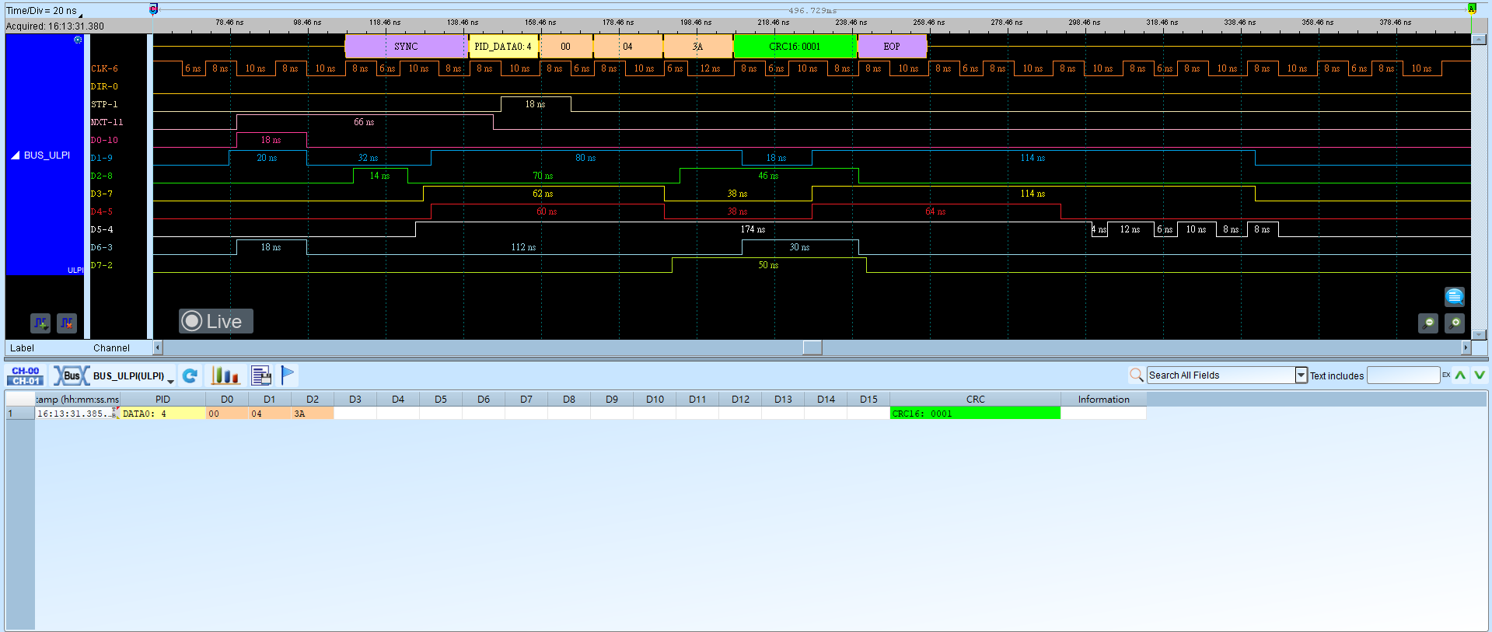Select the A cursor marker on timeline
Image resolution: width=1492 pixels, height=632 pixels.
(1471, 9)
